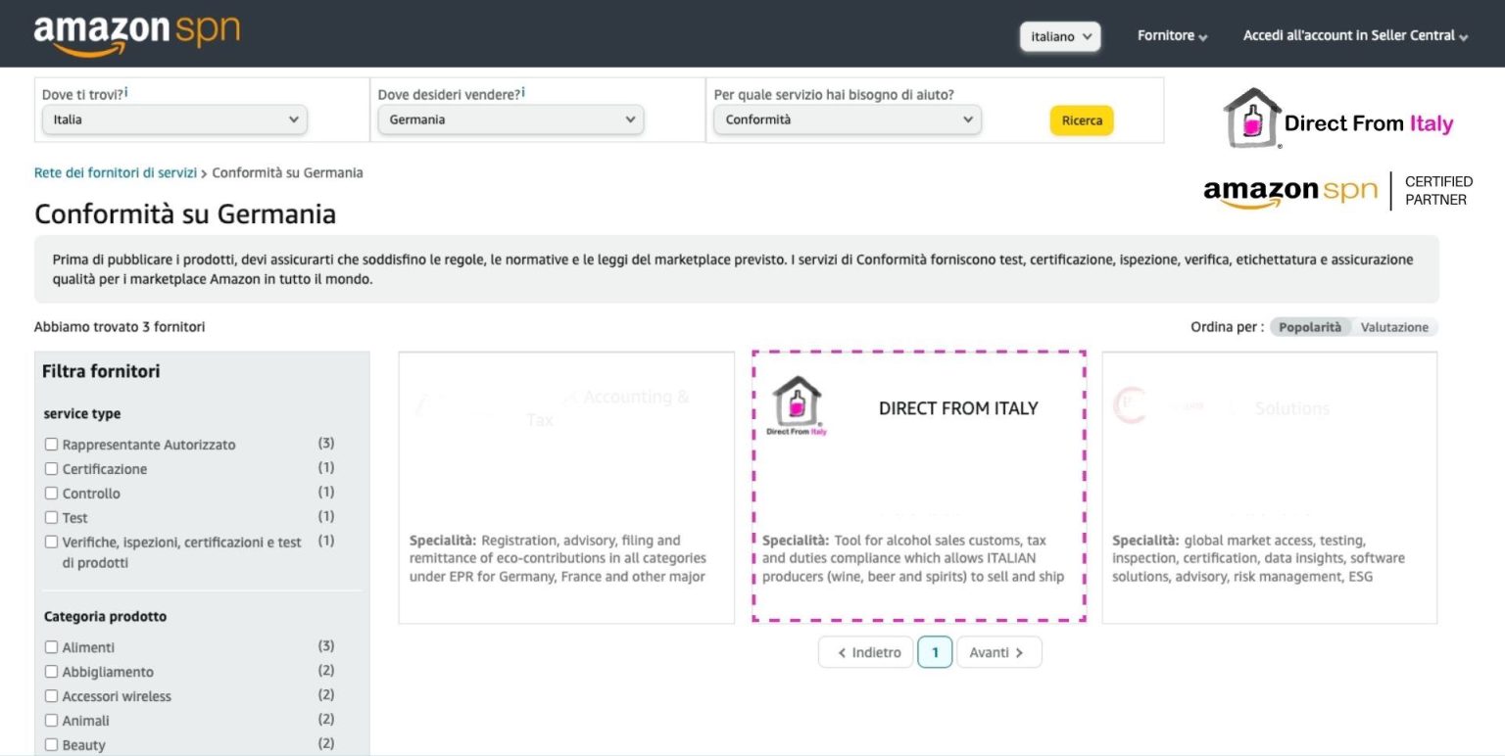This screenshot has width=1505, height=756.
Task: Sort results by Valutazione
Action: point(1394,327)
